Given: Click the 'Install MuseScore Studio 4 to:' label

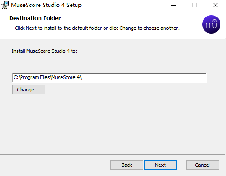Looking at the screenshot, I should [x=44, y=51].
